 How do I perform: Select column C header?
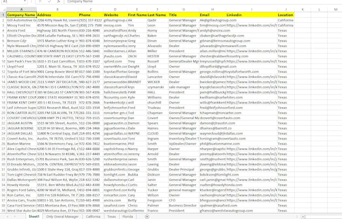point(91,10)
